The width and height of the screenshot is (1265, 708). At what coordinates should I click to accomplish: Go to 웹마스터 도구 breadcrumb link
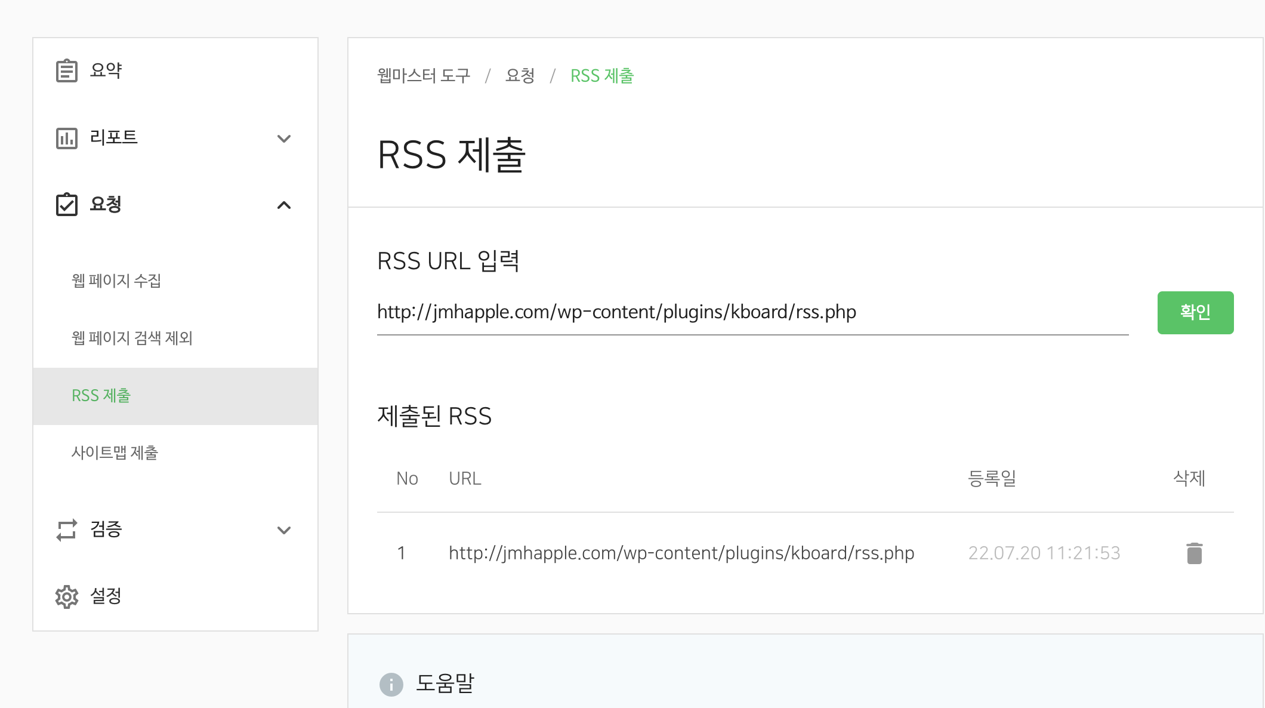[424, 76]
